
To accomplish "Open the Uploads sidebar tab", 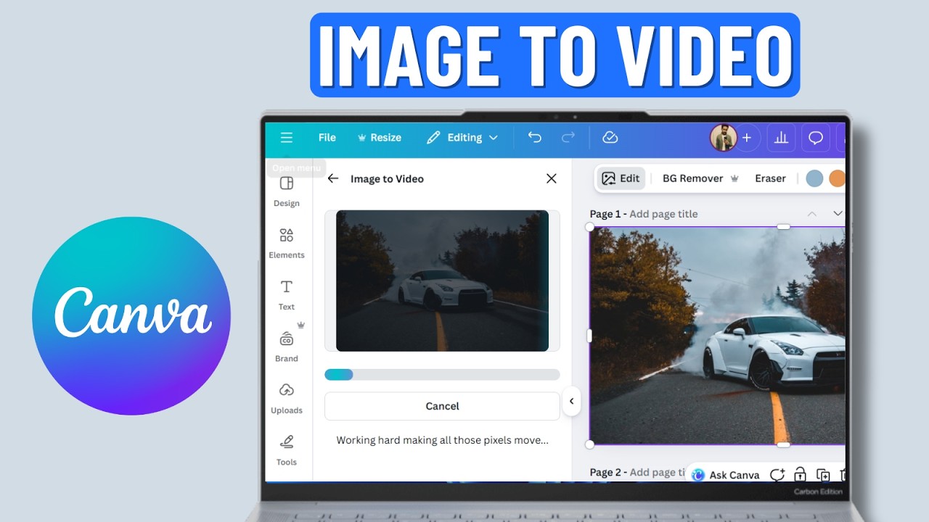I will click(x=287, y=398).
